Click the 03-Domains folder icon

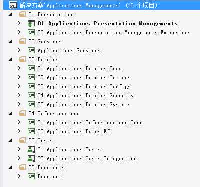[22, 59]
